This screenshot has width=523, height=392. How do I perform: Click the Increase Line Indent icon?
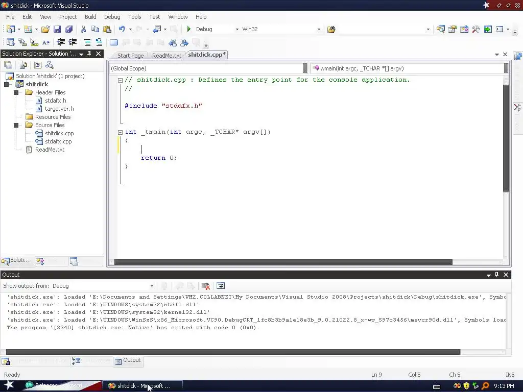73,42
